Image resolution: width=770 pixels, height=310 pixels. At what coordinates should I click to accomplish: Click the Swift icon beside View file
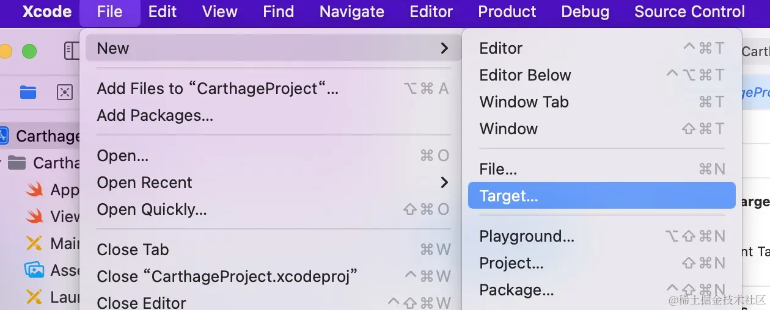(34, 217)
